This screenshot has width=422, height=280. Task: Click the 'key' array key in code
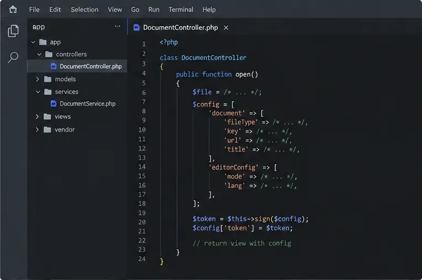pos(233,131)
